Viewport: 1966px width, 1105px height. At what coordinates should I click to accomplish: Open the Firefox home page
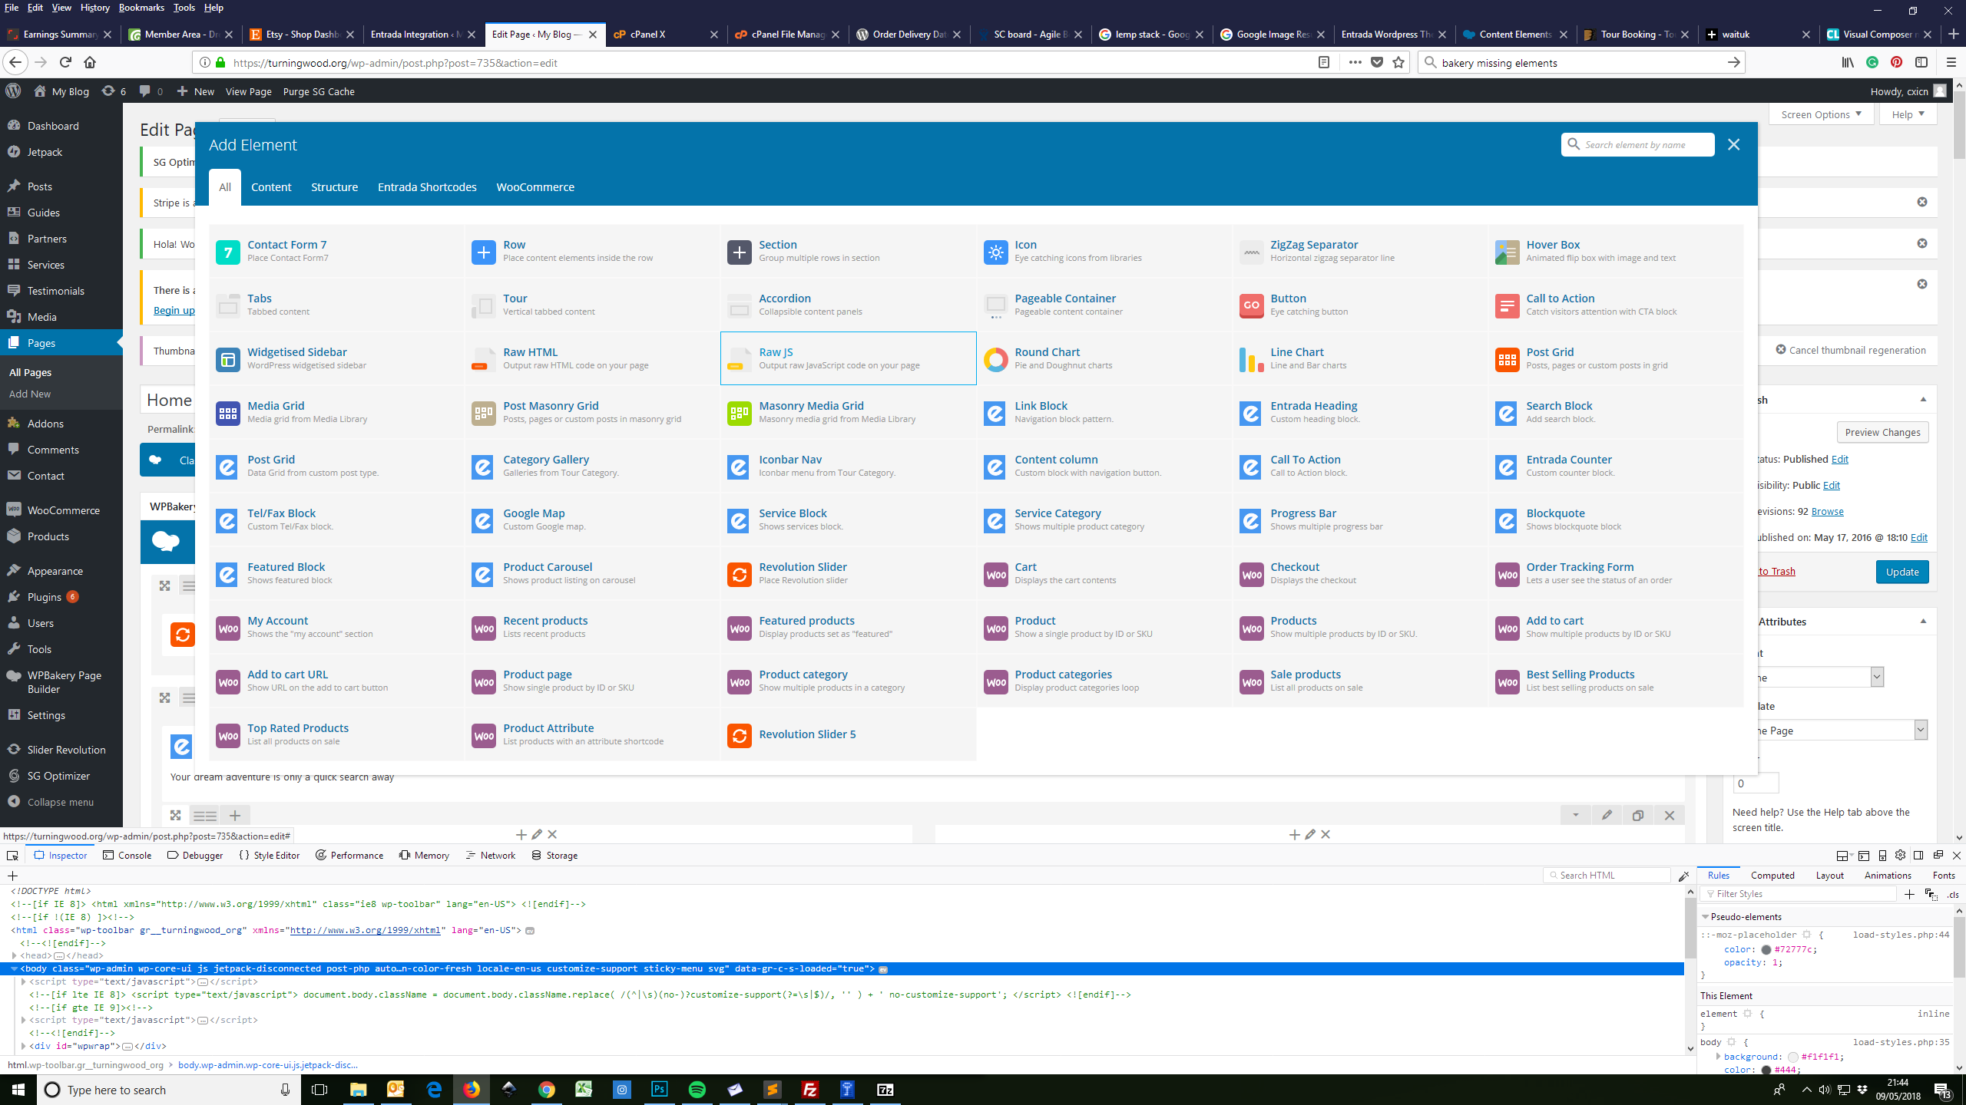90,62
